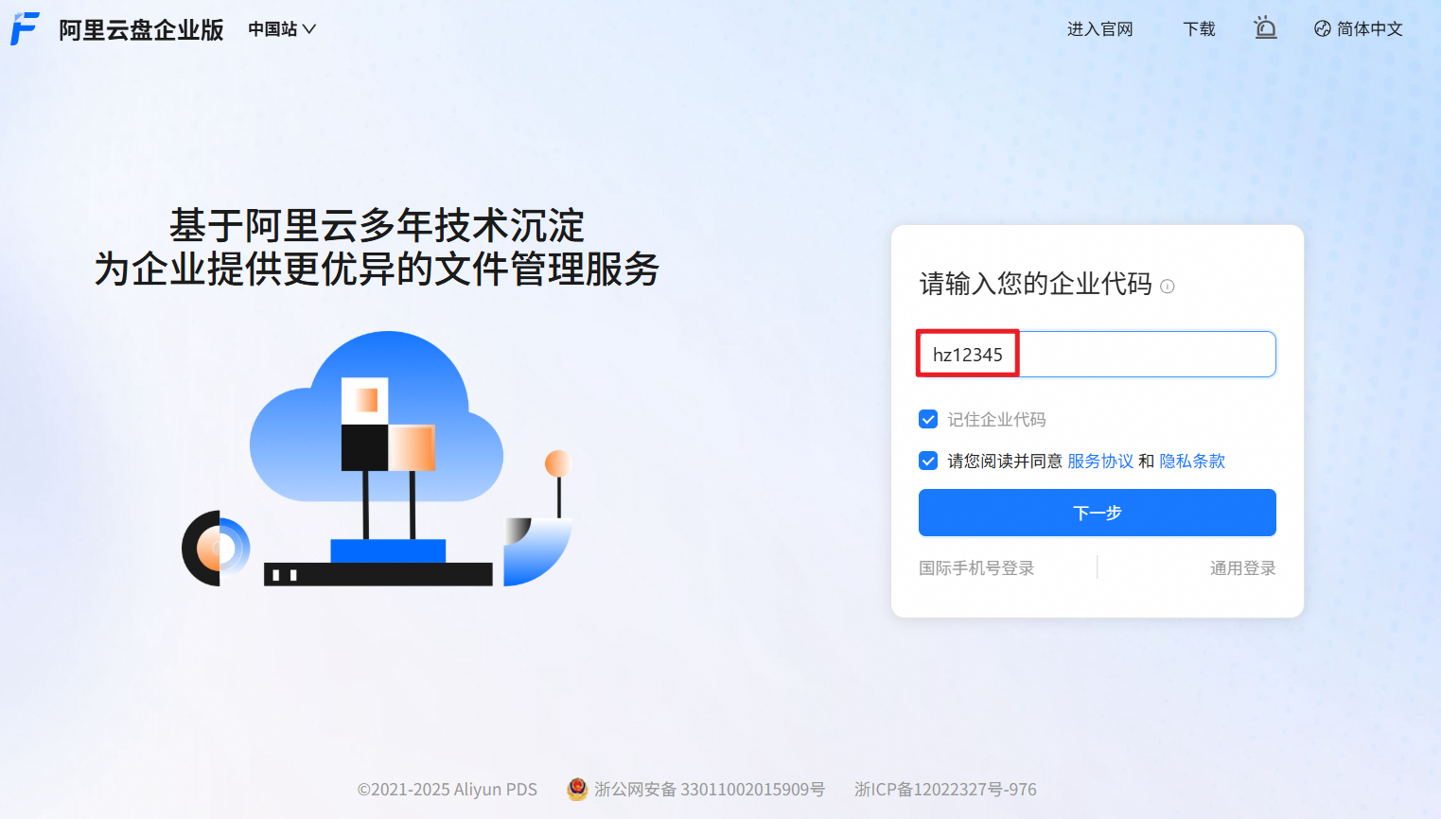Click the 下一步 button

[x=1098, y=513]
